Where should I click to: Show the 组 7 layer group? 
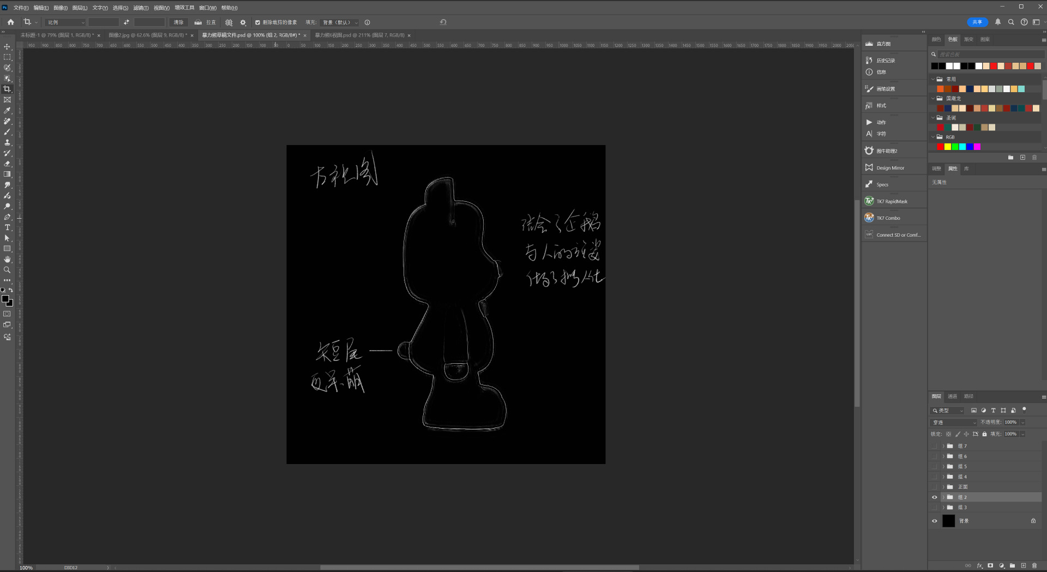(934, 446)
